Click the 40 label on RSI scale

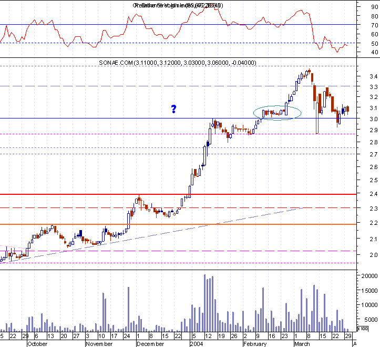375,52
